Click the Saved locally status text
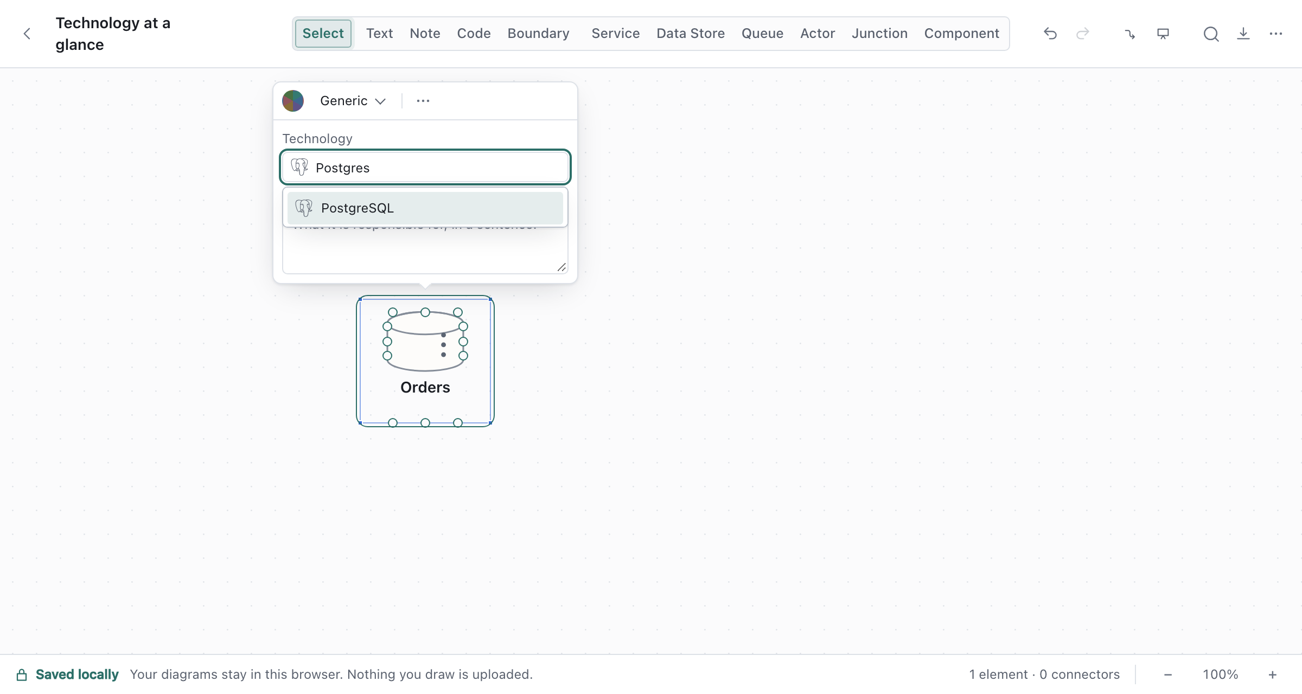 point(77,674)
